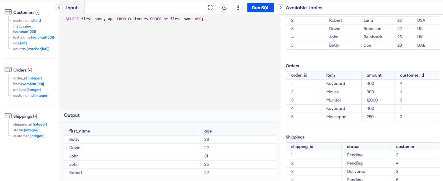This screenshot has width=443, height=181.
Task: Collapse the Available Tables panel chevron
Action: click(281, 8)
